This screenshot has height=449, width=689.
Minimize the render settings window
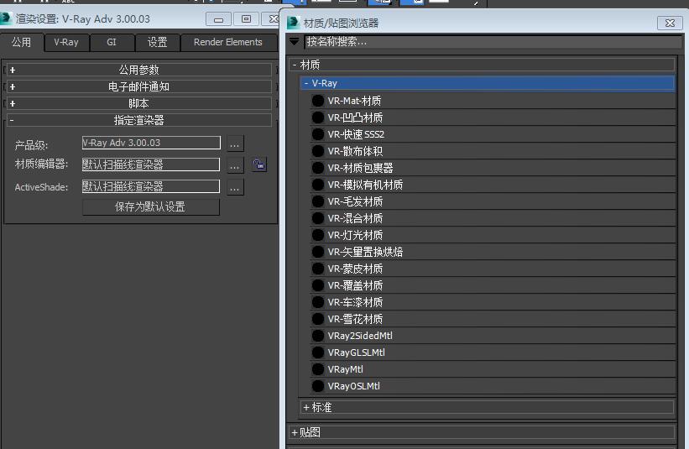218,19
